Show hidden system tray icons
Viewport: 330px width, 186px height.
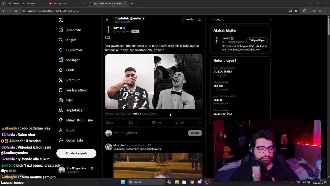coord(286,182)
